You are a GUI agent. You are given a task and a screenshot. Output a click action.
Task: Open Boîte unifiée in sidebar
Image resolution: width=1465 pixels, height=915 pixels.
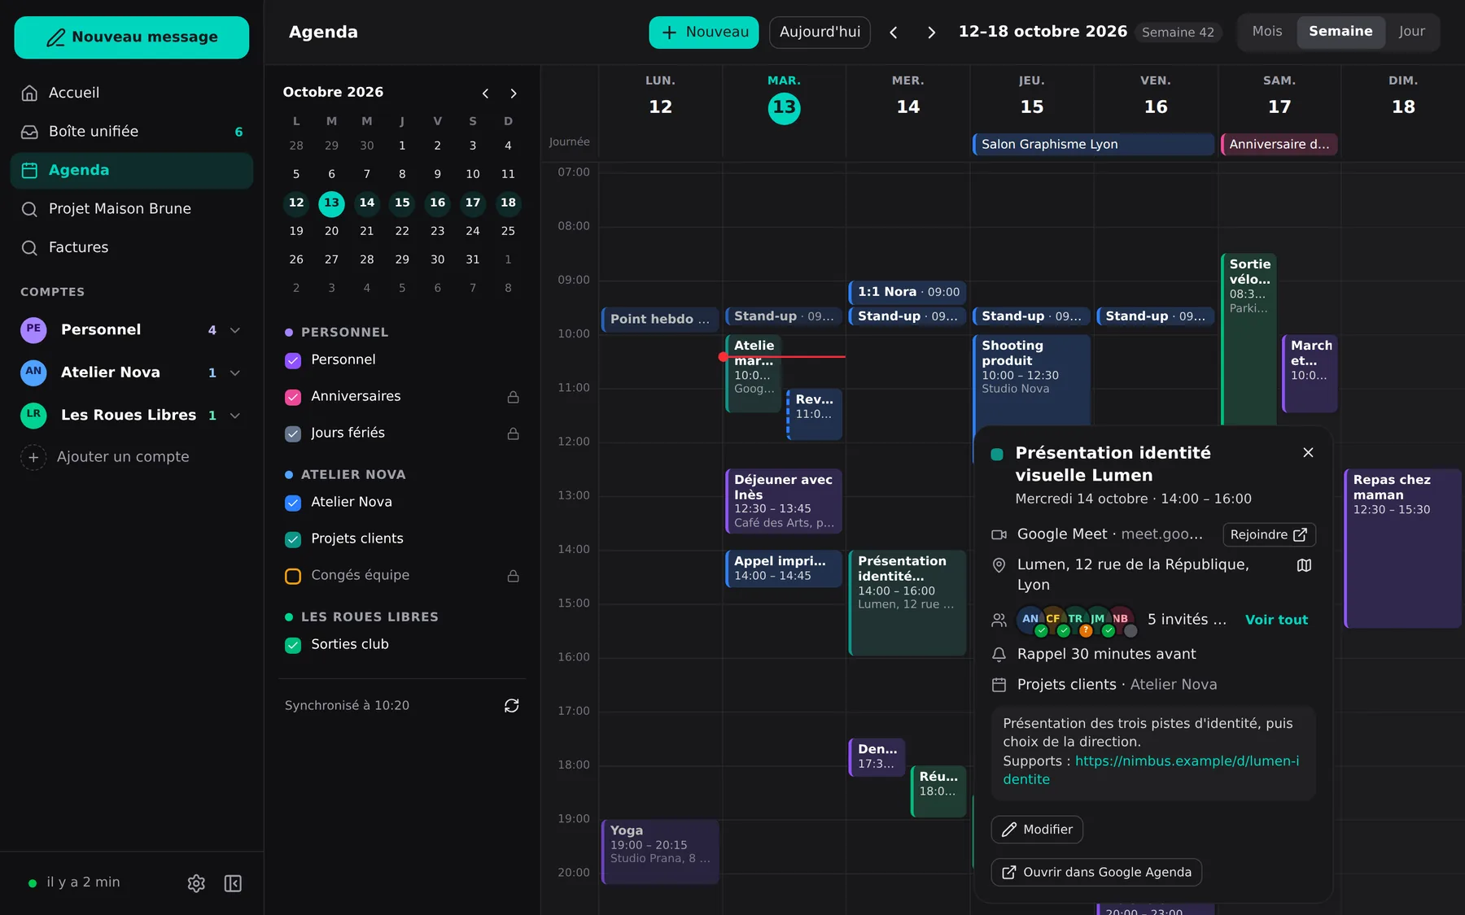click(x=132, y=132)
